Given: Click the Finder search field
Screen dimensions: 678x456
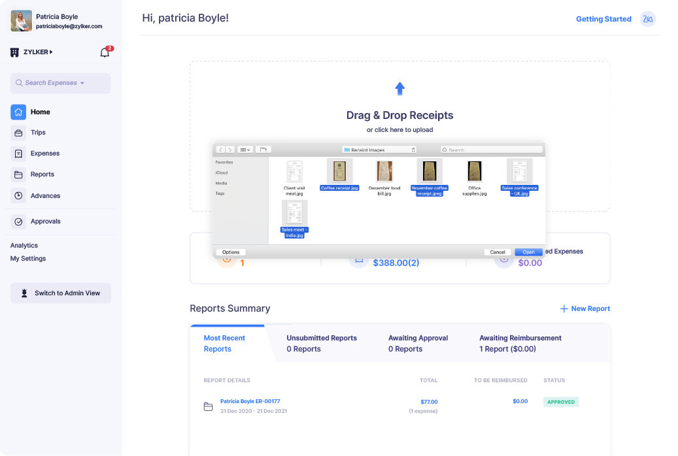Looking at the screenshot, I should tap(490, 149).
